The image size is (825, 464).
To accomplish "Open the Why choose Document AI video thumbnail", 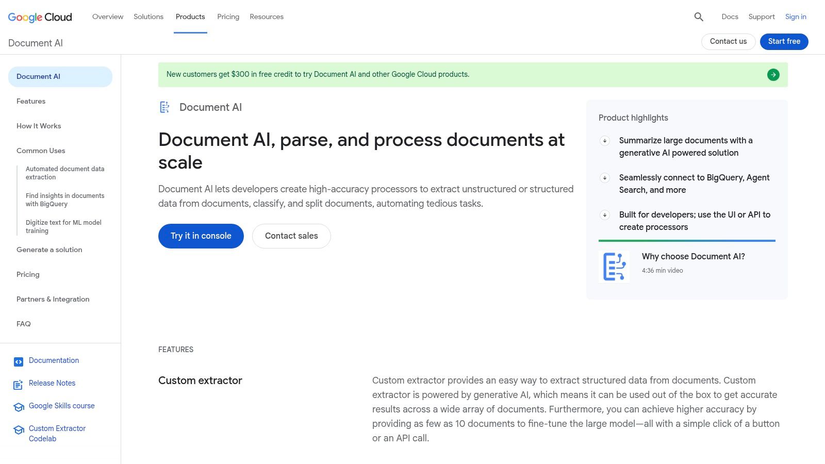I will click(614, 267).
